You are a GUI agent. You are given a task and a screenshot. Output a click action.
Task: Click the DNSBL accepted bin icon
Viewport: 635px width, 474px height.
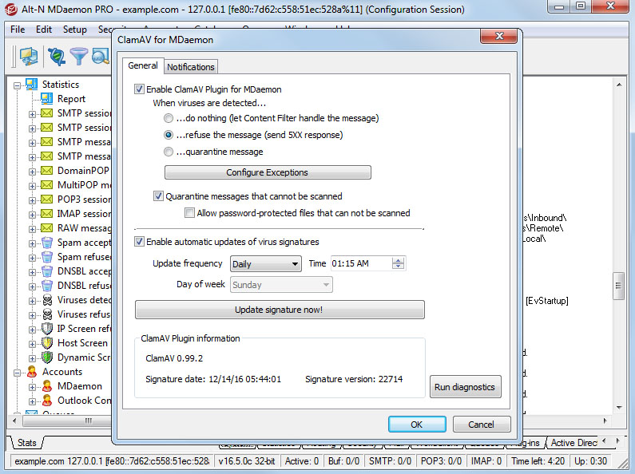click(47, 271)
